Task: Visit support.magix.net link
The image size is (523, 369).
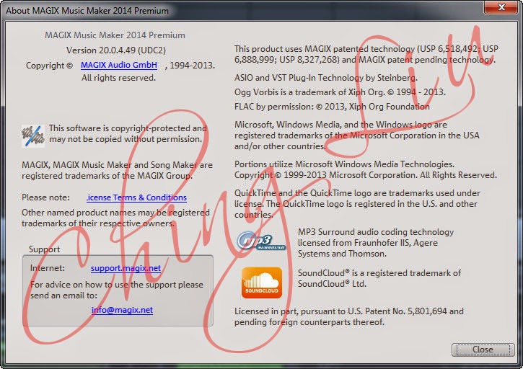Action: coord(126,268)
